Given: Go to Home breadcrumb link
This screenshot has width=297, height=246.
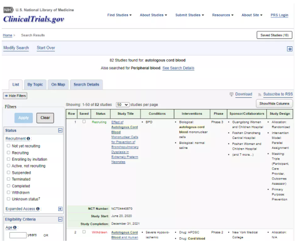Looking at the screenshot, I should [7, 35].
